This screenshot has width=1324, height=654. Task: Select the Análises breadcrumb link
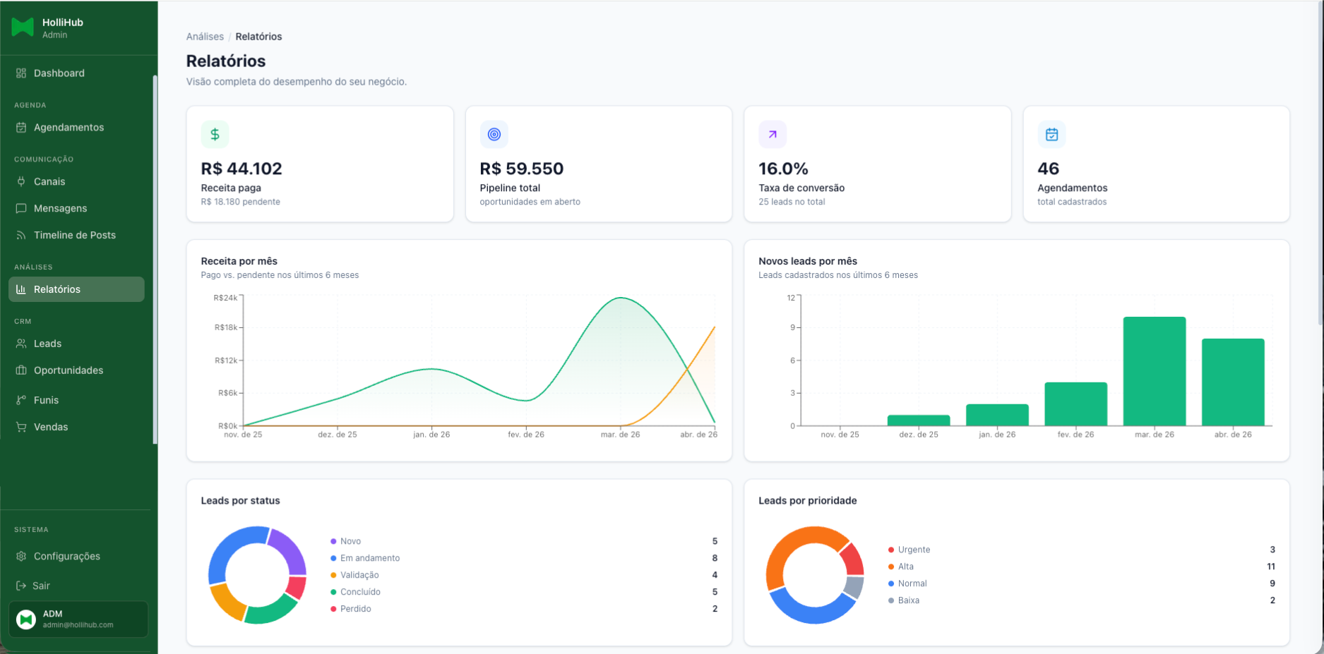click(x=205, y=36)
